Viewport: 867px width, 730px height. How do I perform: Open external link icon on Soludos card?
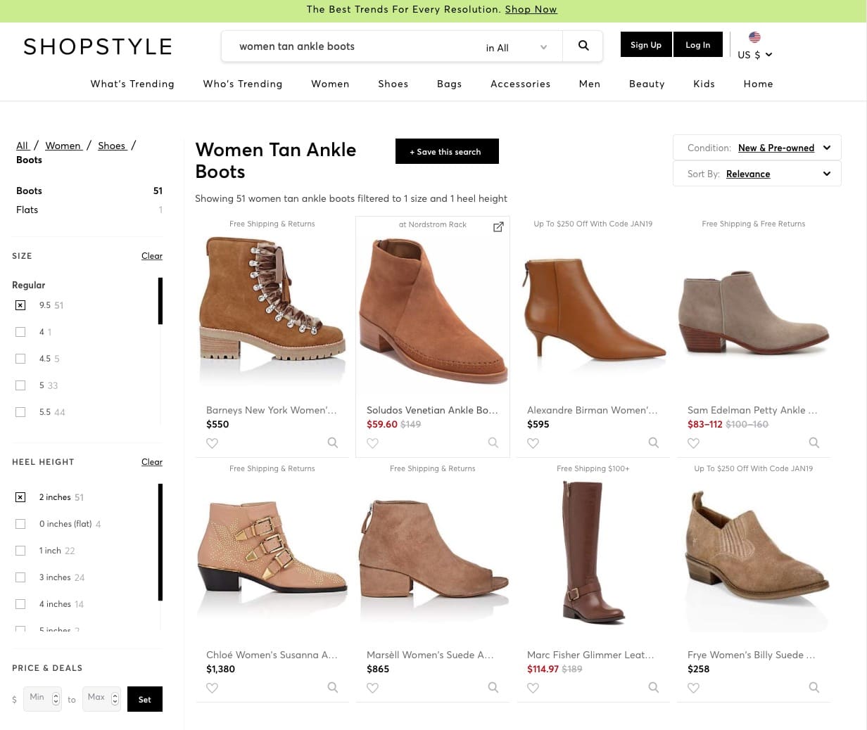[498, 226]
